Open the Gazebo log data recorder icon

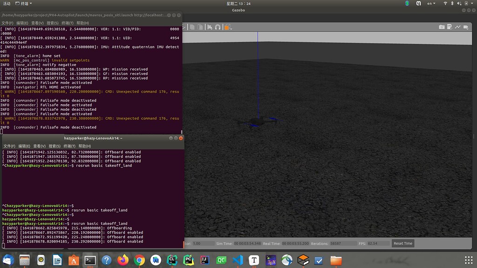tap(450, 27)
